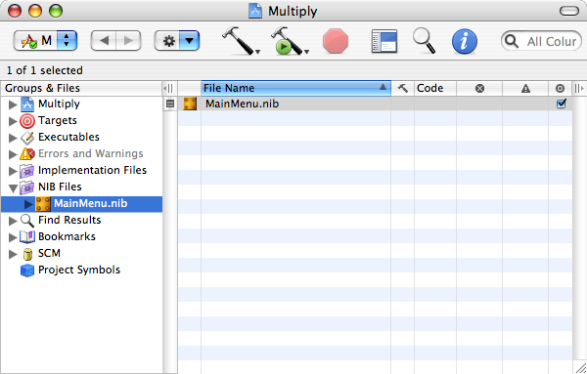Click the MainMenu.nib icon in detail list
The image size is (587, 374).
[190, 104]
